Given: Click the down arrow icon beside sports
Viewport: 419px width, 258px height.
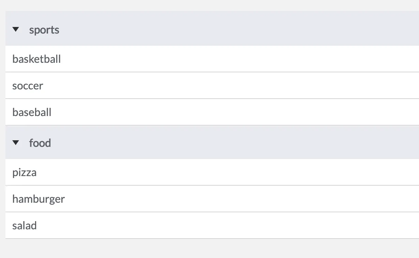Looking at the screenshot, I should click(x=16, y=30).
